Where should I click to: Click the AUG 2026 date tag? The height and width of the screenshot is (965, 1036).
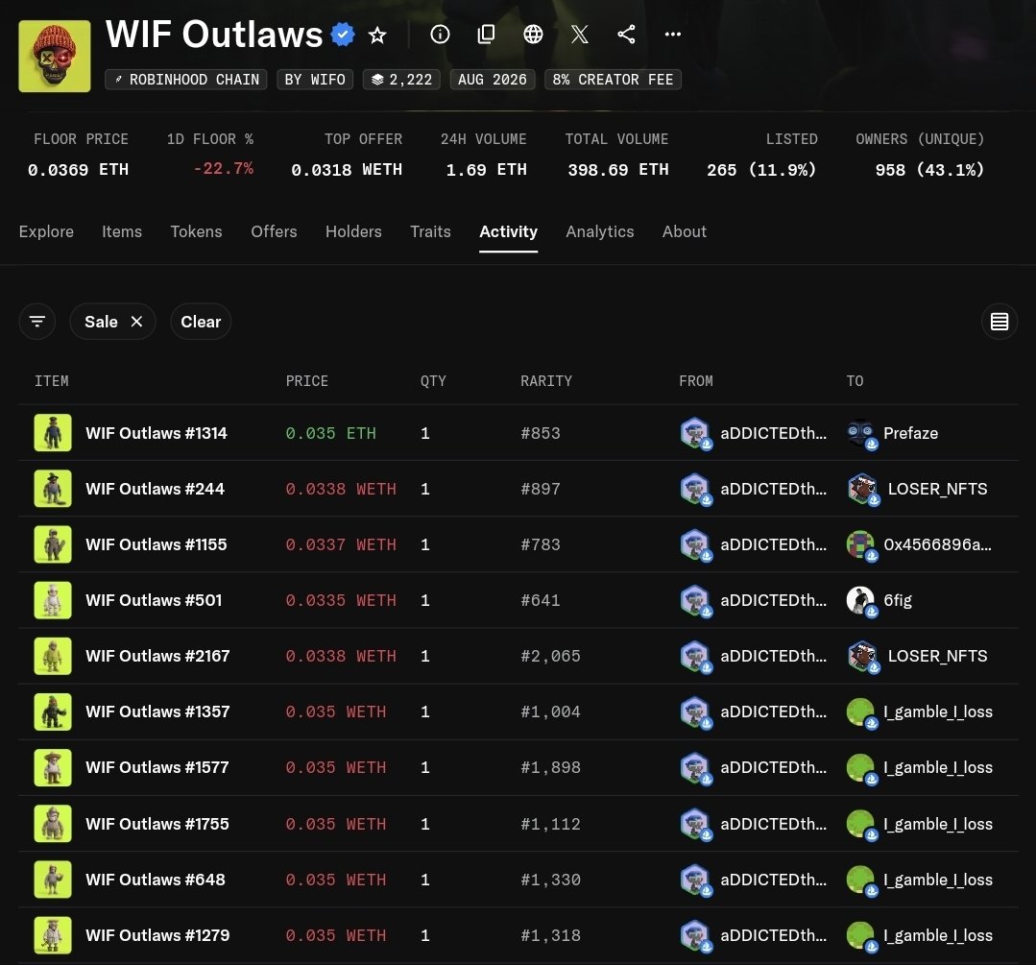493,80
